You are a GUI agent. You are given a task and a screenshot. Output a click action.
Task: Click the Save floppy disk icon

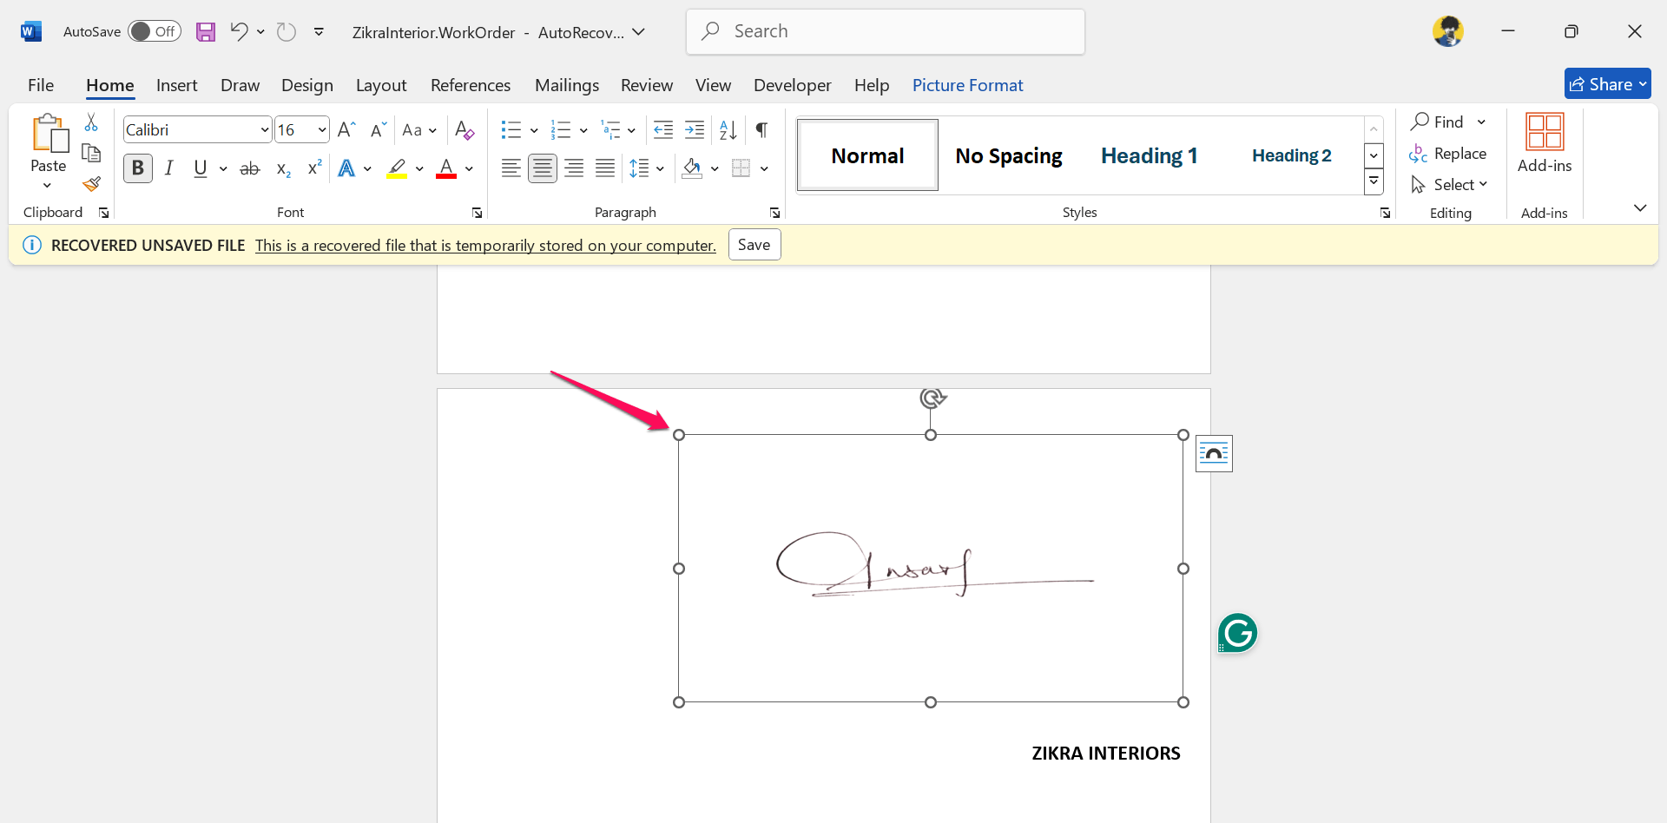[x=205, y=32]
